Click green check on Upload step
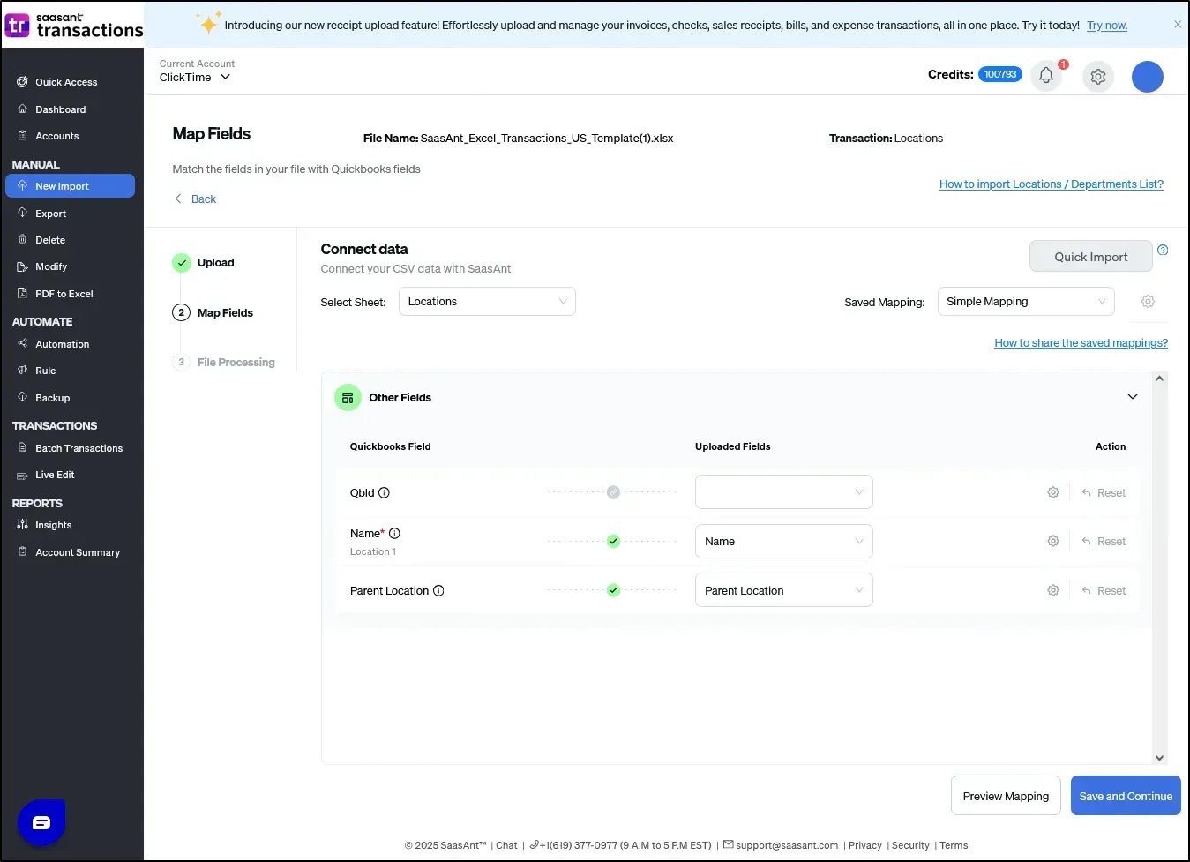Image resolution: width=1190 pixels, height=862 pixels. 182,263
